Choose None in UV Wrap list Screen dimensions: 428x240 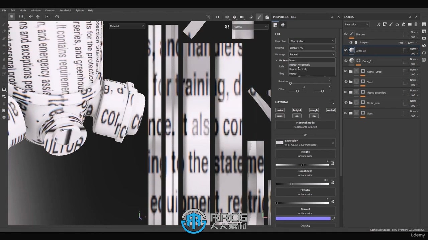click(x=312, y=60)
